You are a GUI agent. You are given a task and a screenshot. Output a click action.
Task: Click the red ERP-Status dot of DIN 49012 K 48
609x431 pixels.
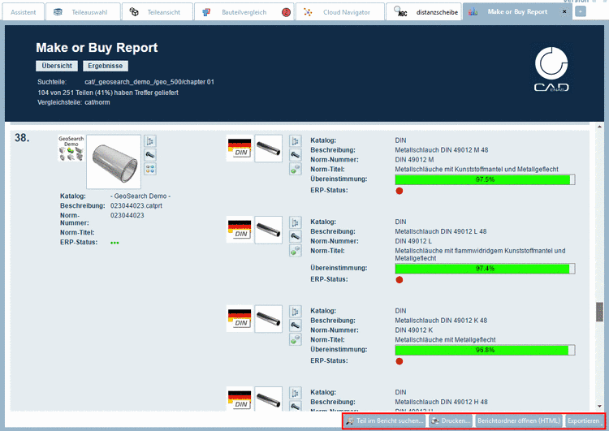pos(400,361)
